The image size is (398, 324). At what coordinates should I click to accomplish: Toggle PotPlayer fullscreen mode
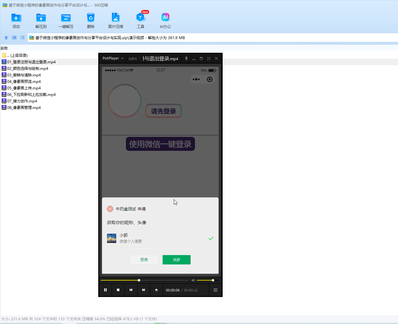coord(209,58)
